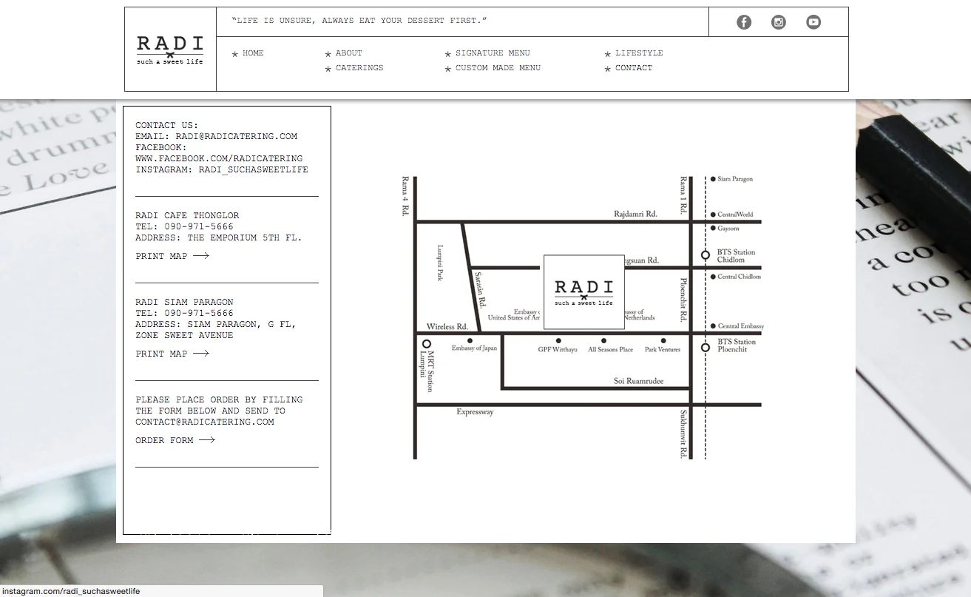Open the Signature Menu page
This screenshot has width=971, height=597.
click(x=493, y=53)
